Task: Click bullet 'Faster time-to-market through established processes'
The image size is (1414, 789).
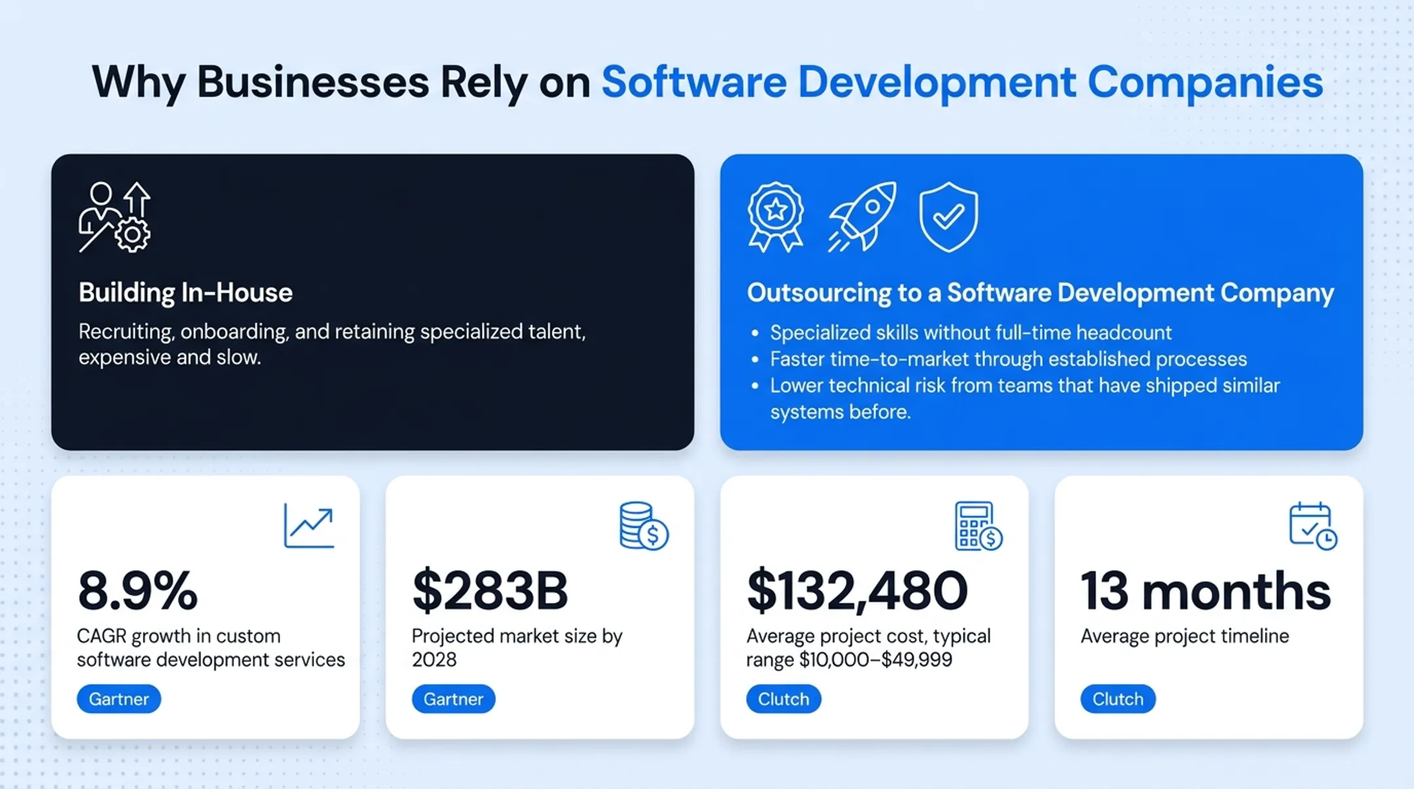Action: (1008, 359)
